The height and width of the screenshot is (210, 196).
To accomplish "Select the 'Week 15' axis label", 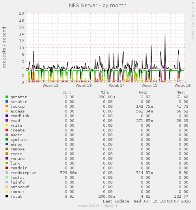I will tap(149, 85).
